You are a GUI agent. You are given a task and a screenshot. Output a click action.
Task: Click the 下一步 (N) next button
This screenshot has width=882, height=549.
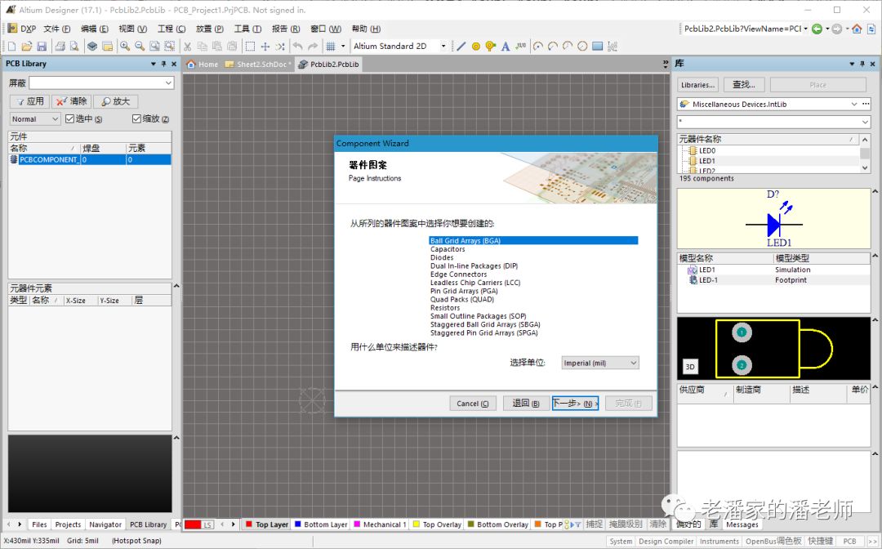coord(575,404)
